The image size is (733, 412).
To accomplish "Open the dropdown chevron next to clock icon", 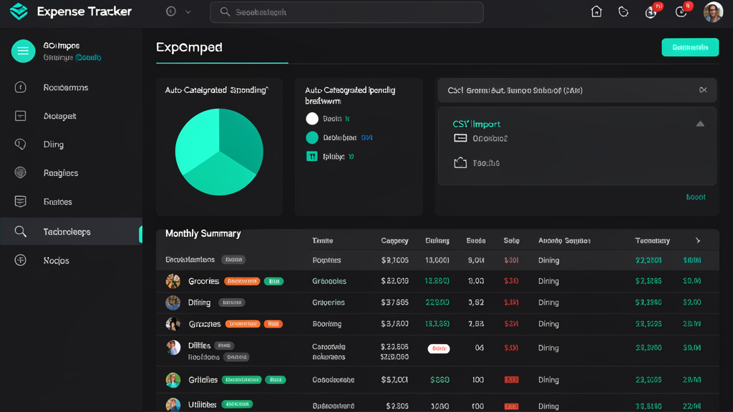I will pyautogui.click(x=188, y=12).
